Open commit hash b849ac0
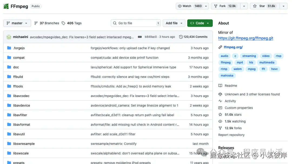 tap(151, 37)
